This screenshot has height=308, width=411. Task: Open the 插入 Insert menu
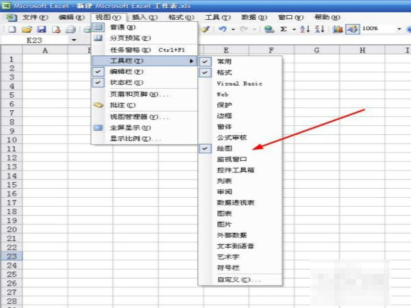tap(145, 18)
